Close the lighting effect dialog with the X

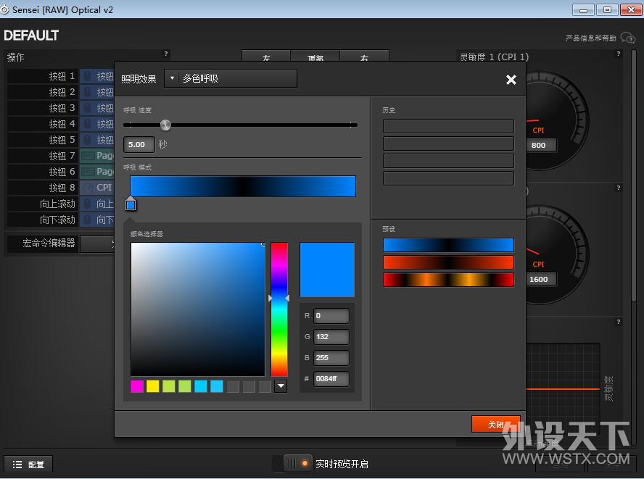click(511, 80)
